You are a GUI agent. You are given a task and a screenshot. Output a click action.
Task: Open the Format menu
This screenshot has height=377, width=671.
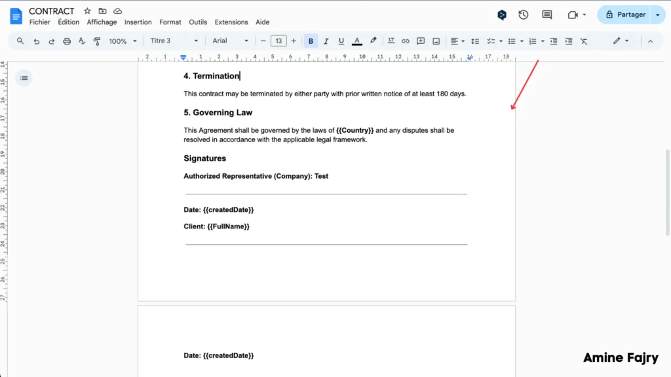tap(170, 22)
